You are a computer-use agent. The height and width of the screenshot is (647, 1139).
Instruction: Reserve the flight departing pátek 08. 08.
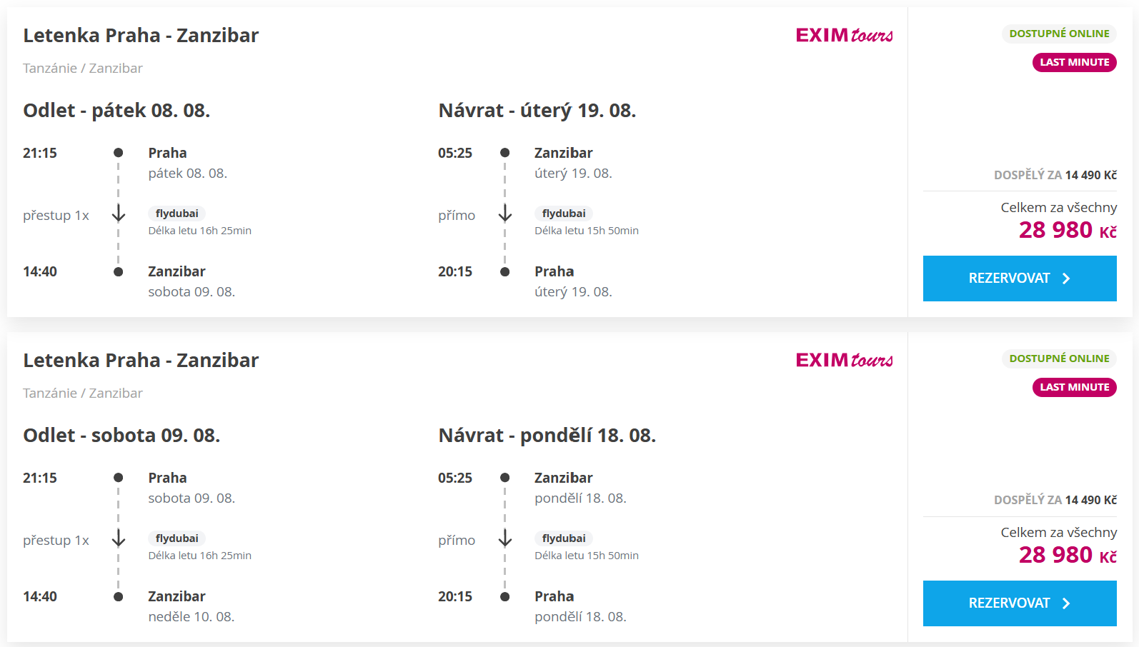1020,279
